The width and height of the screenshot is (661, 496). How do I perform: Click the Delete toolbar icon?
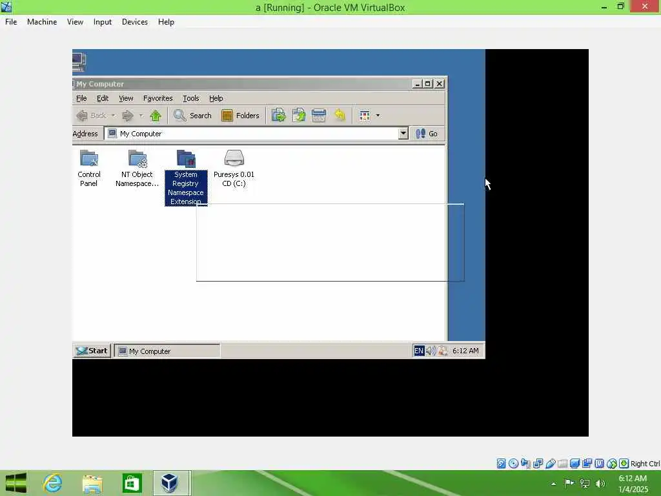pos(319,115)
